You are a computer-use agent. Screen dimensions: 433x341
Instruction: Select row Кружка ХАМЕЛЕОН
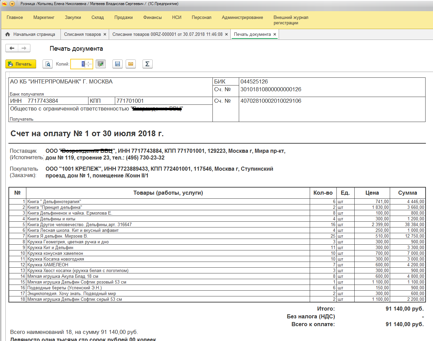pos(217,265)
